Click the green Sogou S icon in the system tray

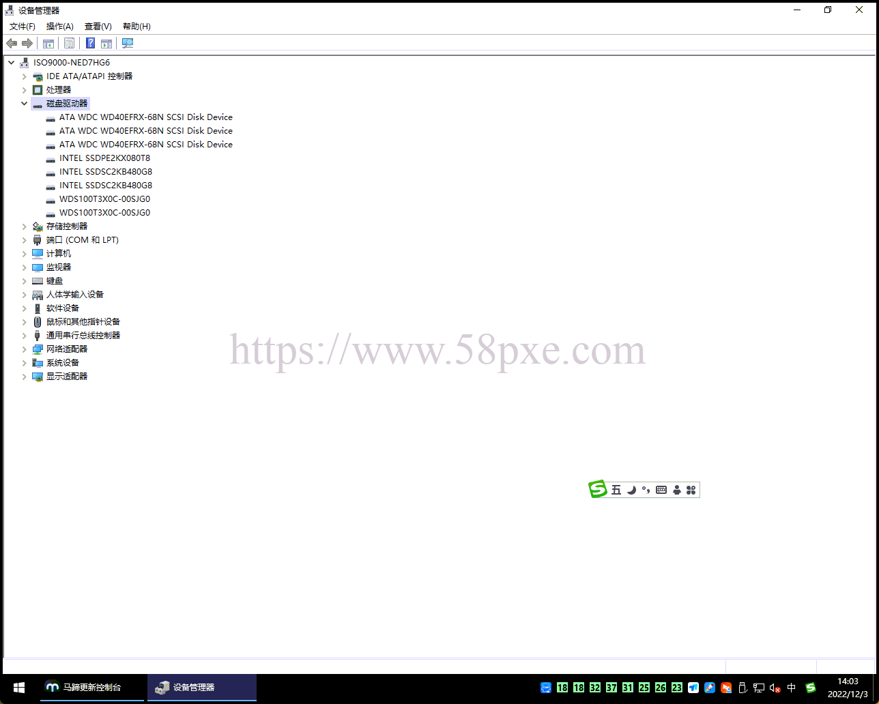(811, 688)
